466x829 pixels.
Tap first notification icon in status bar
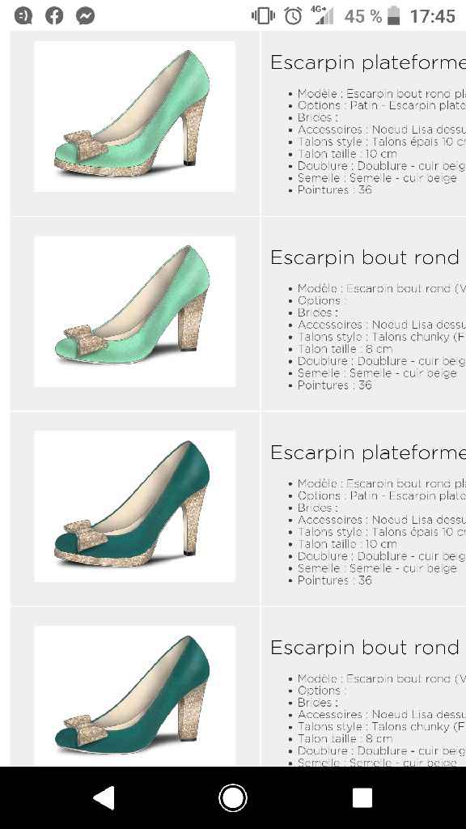tap(23, 16)
